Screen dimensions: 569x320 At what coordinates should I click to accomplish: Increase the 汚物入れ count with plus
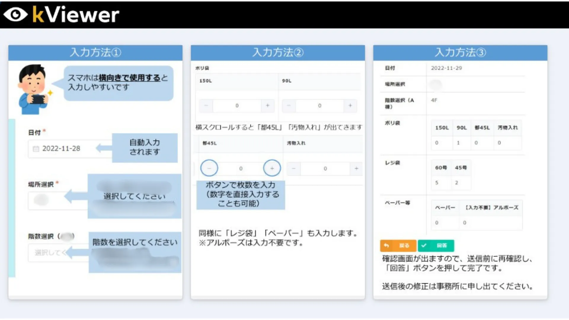pyautogui.click(x=356, y=169)
